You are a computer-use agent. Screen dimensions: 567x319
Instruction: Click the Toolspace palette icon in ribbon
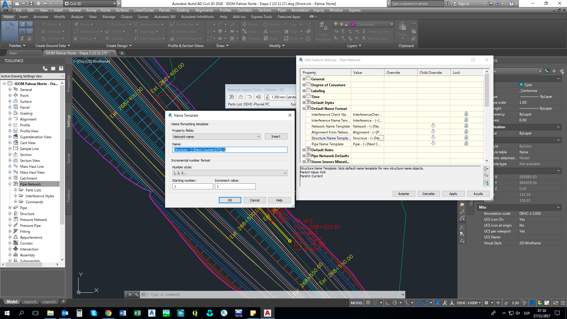[9, 31]
